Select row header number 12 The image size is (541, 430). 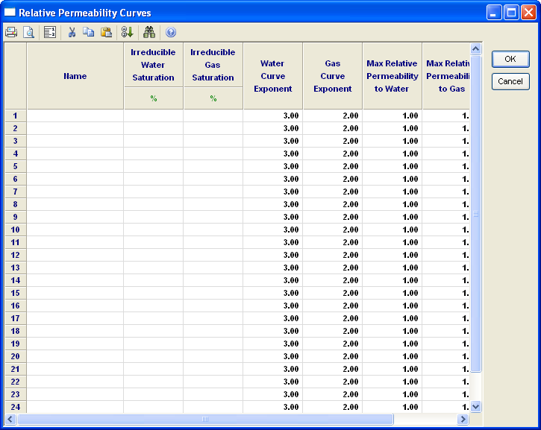coord(16,255)
